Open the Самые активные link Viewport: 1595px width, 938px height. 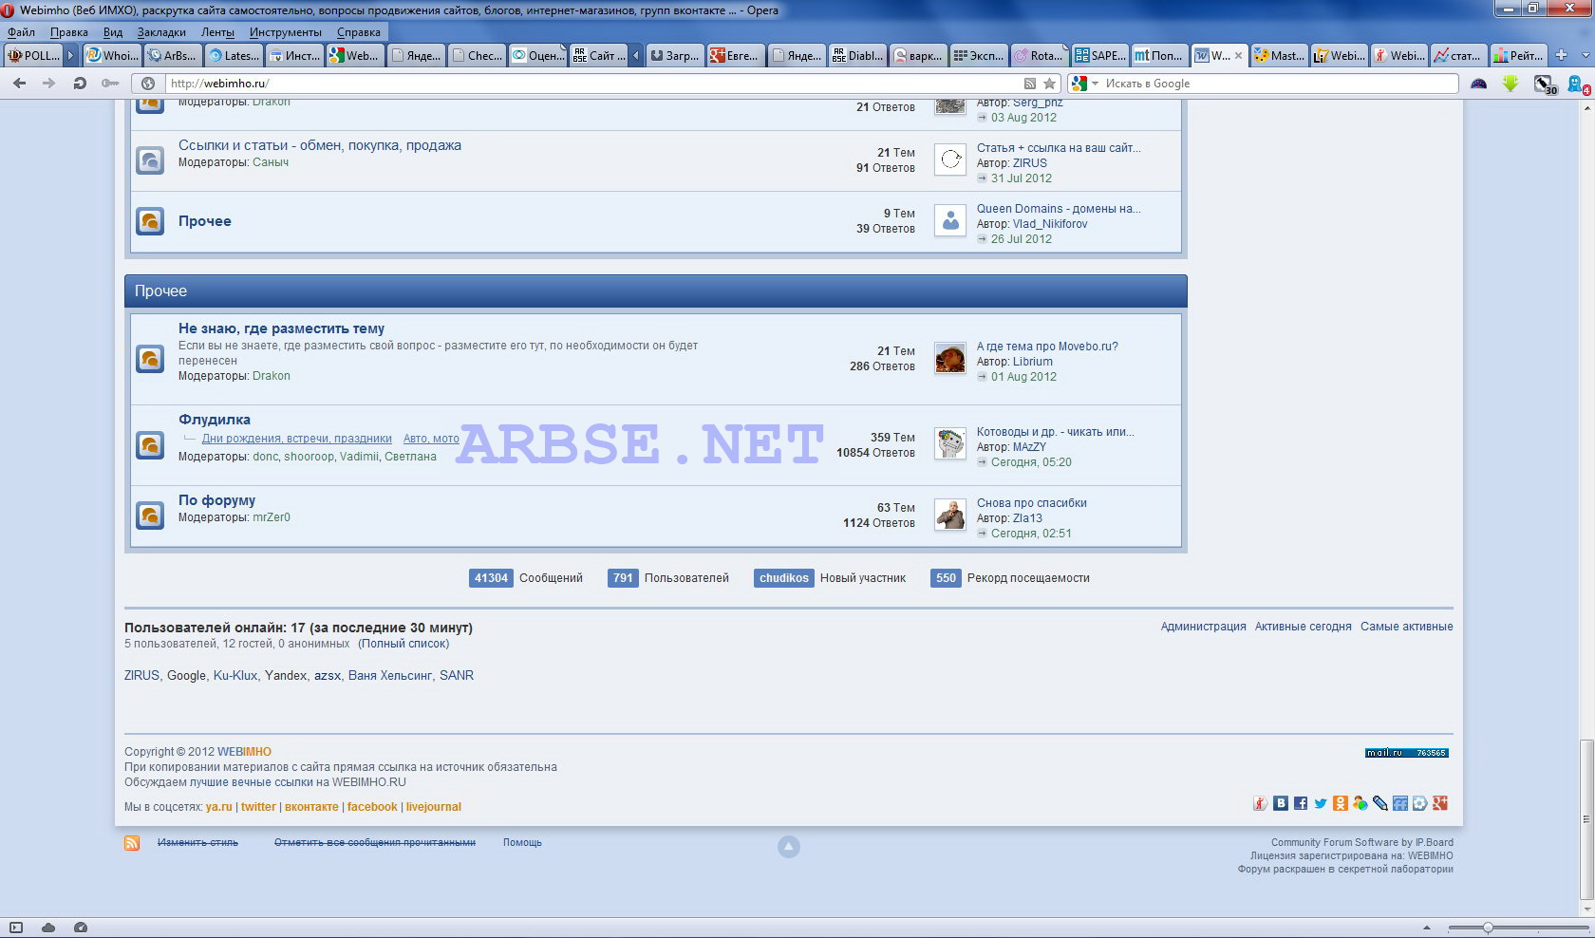pos(1406,627)
